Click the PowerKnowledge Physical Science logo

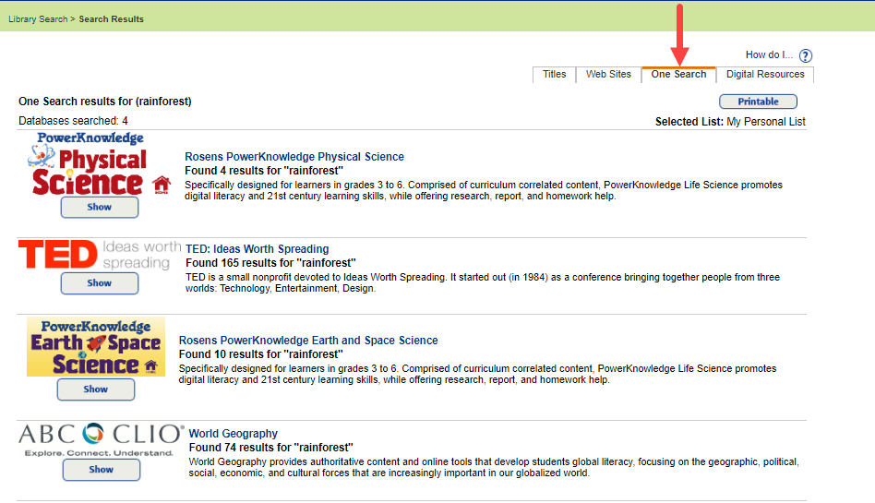coord(88,163)
